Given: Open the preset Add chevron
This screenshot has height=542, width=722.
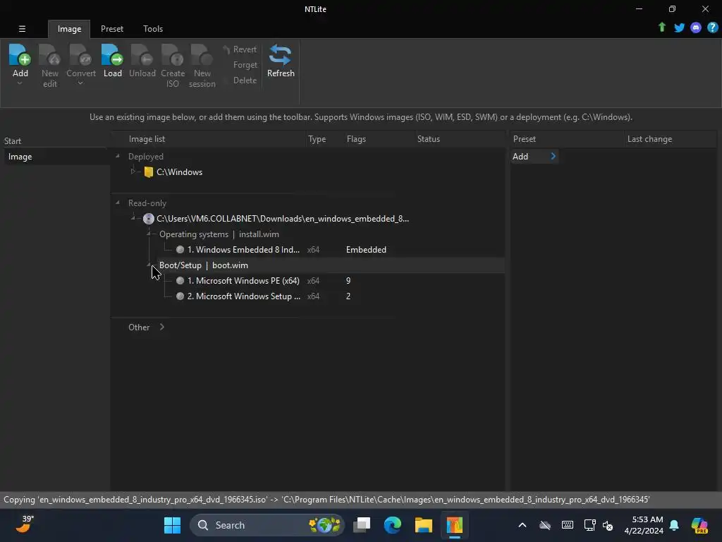Looking at the screenshot, I should (553, 156).
